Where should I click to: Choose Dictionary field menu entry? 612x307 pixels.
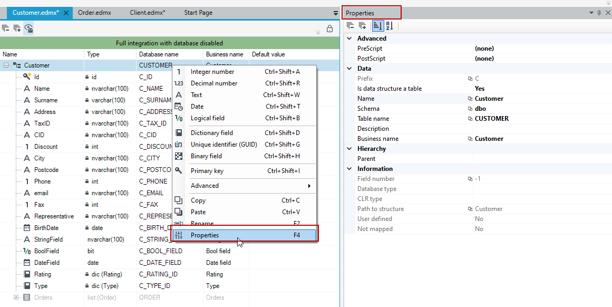click(245, 133)
